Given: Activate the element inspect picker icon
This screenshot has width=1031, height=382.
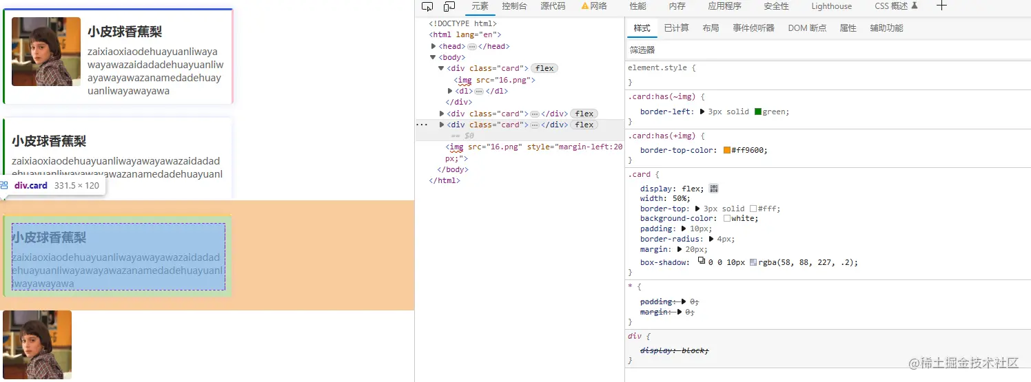Looking at the screenshot, I should (427, 6).
